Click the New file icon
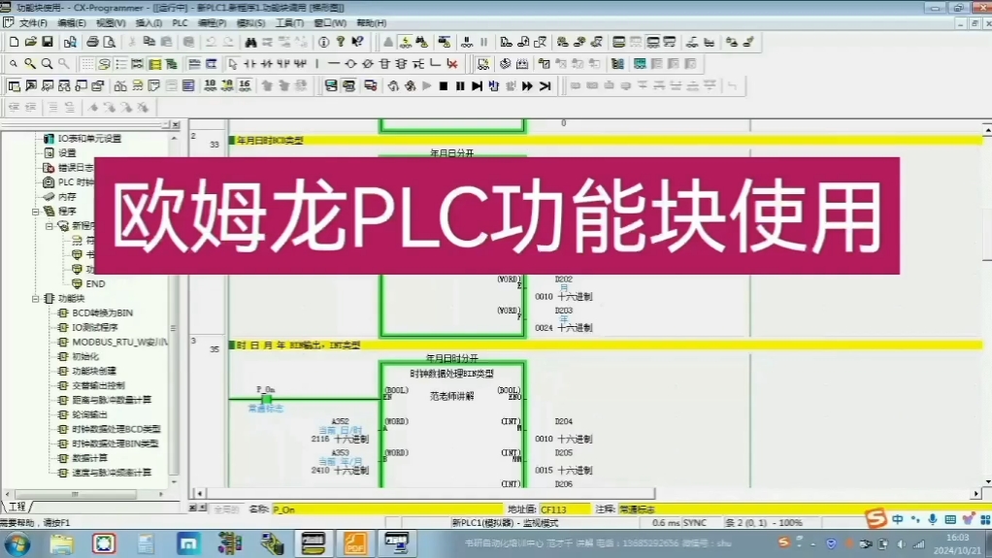This screenshot has width=992, height=558. click(x=14, y=43)
